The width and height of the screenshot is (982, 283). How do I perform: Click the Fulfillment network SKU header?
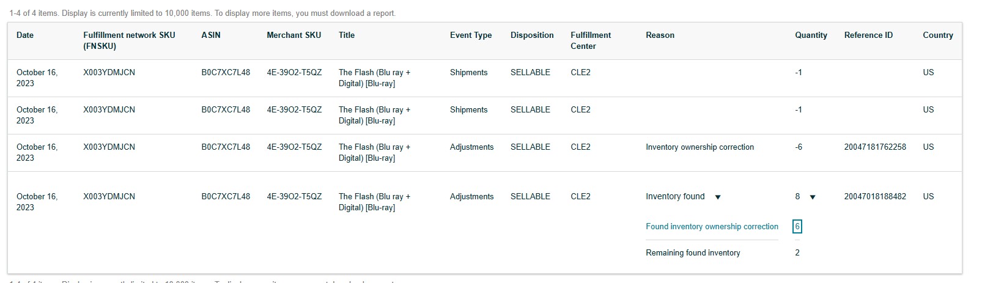129,40
